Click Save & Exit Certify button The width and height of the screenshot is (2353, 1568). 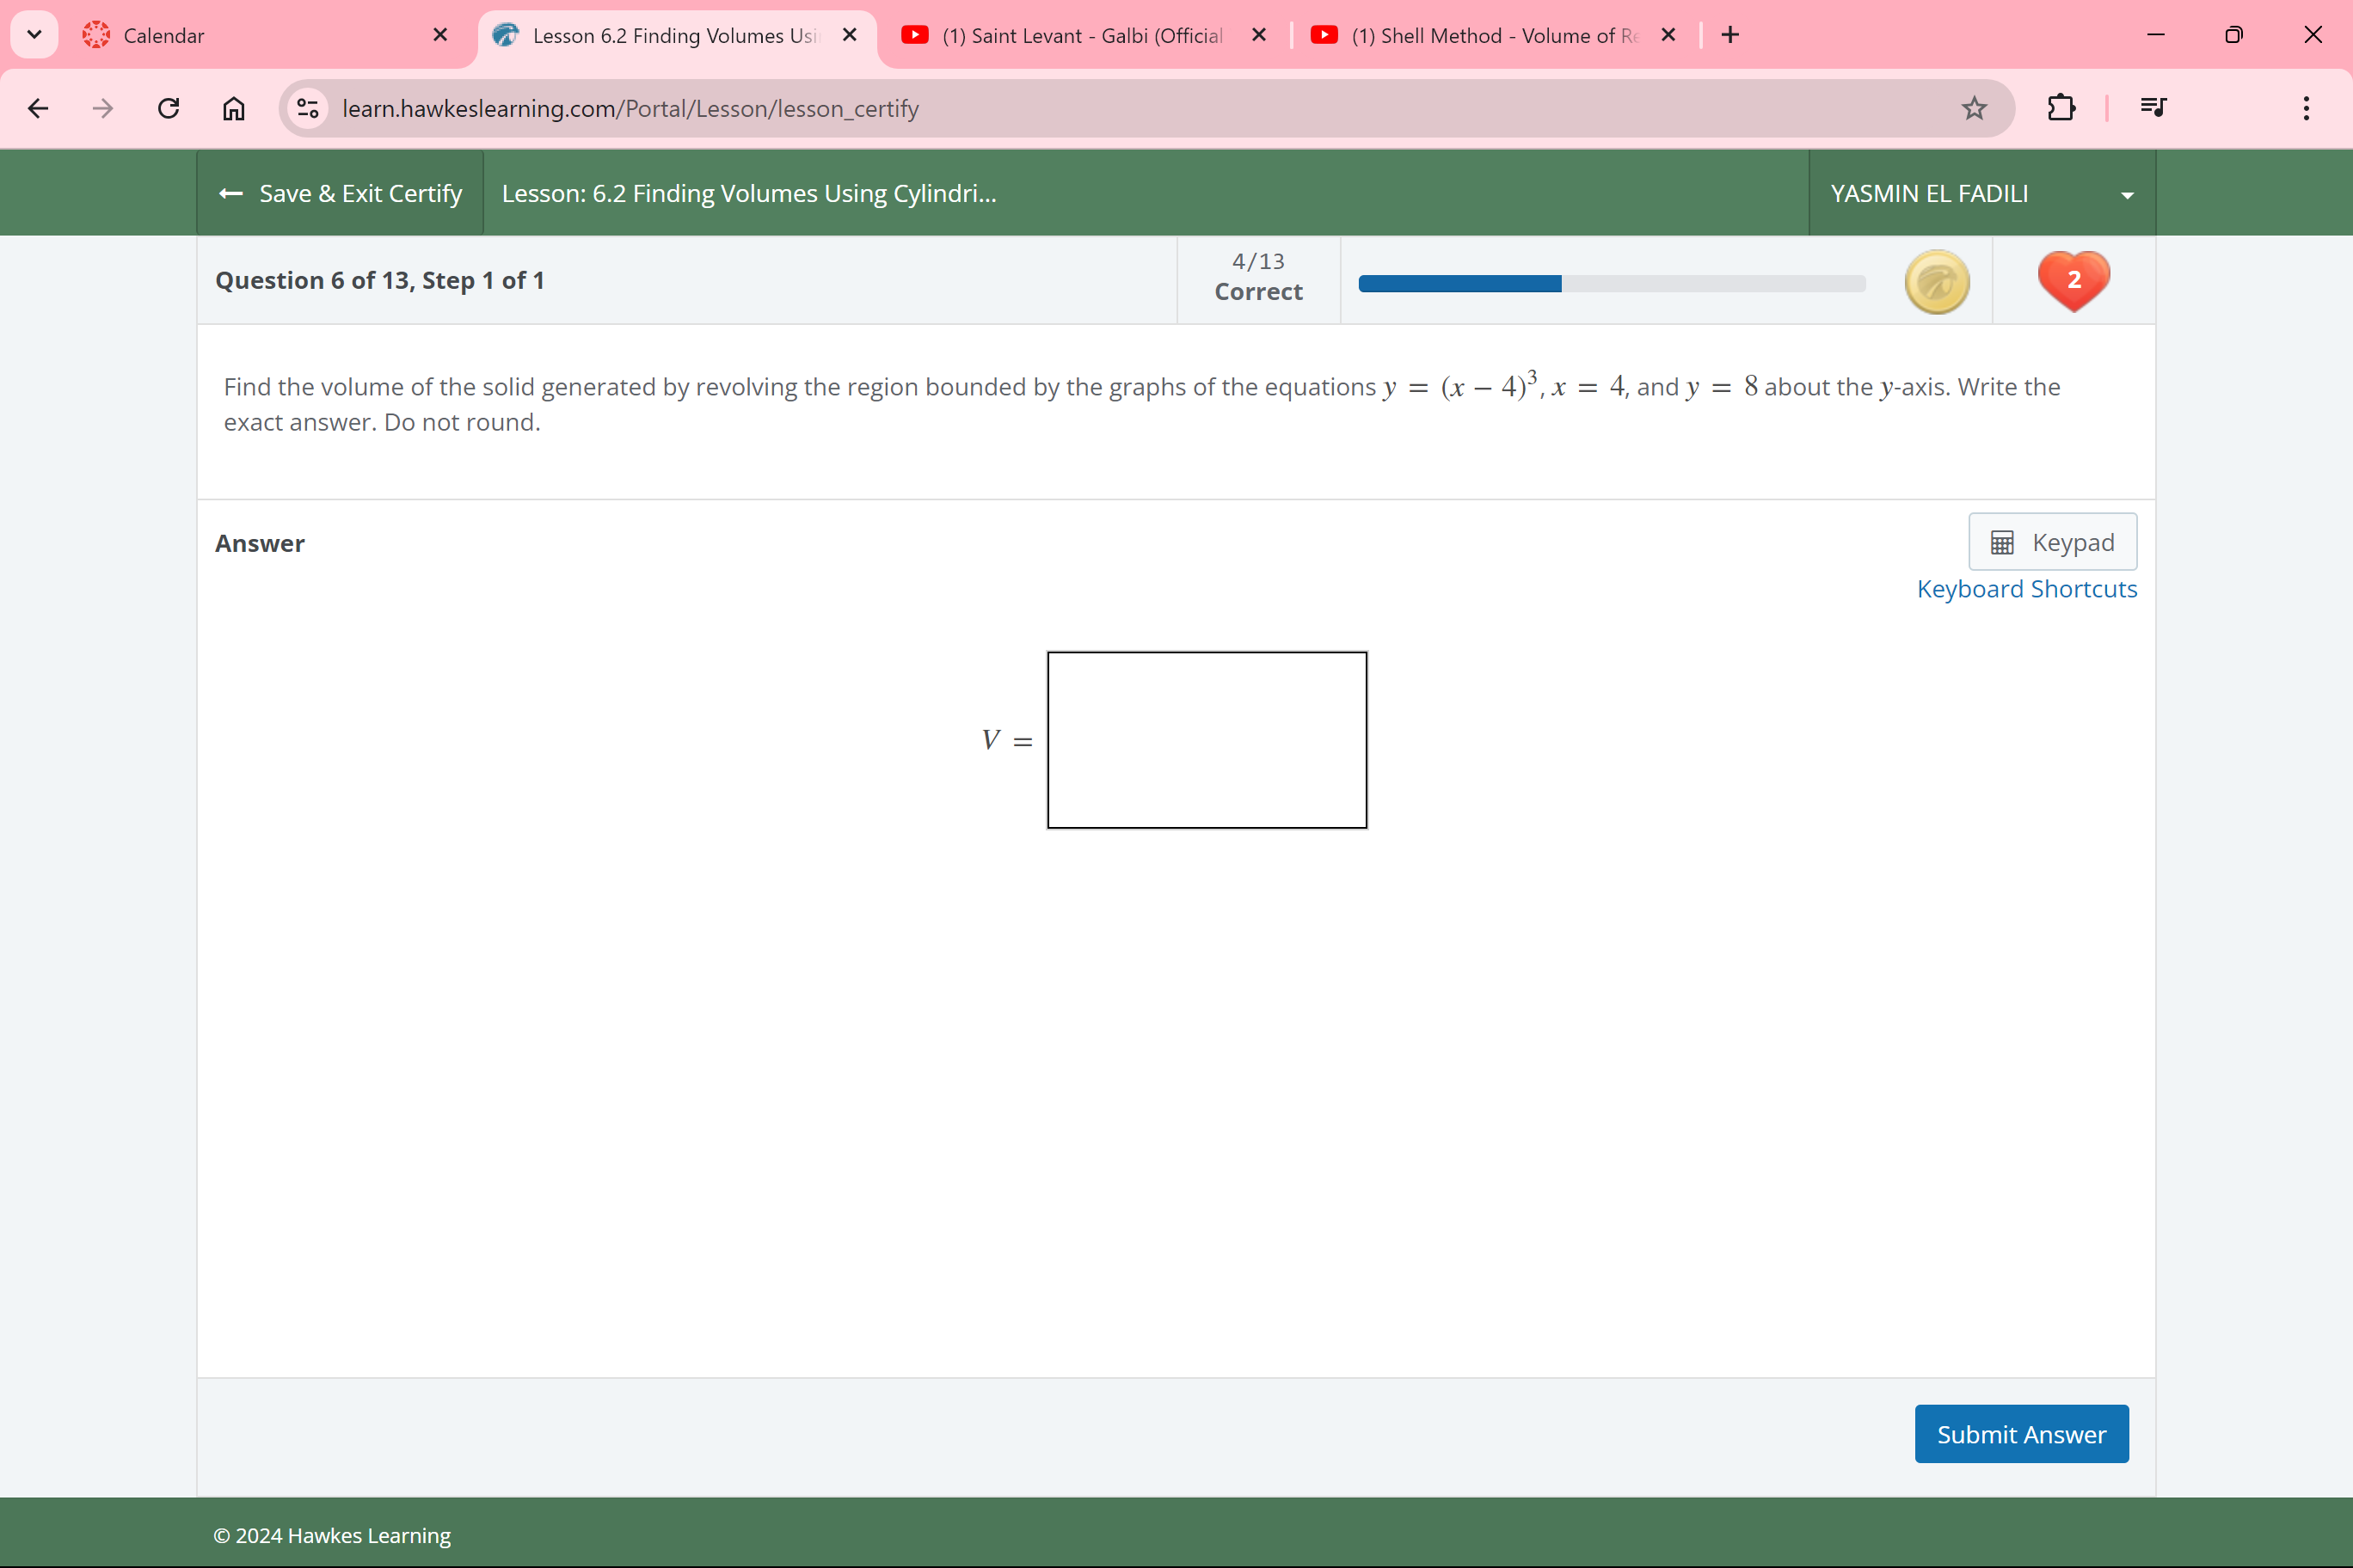(341, 194)
